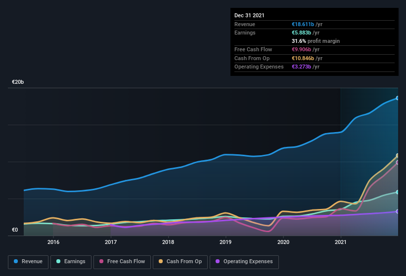Click the Cash From Op label in tooltip
The width and height of the screenshot is (406, 276).
[252, 58]
